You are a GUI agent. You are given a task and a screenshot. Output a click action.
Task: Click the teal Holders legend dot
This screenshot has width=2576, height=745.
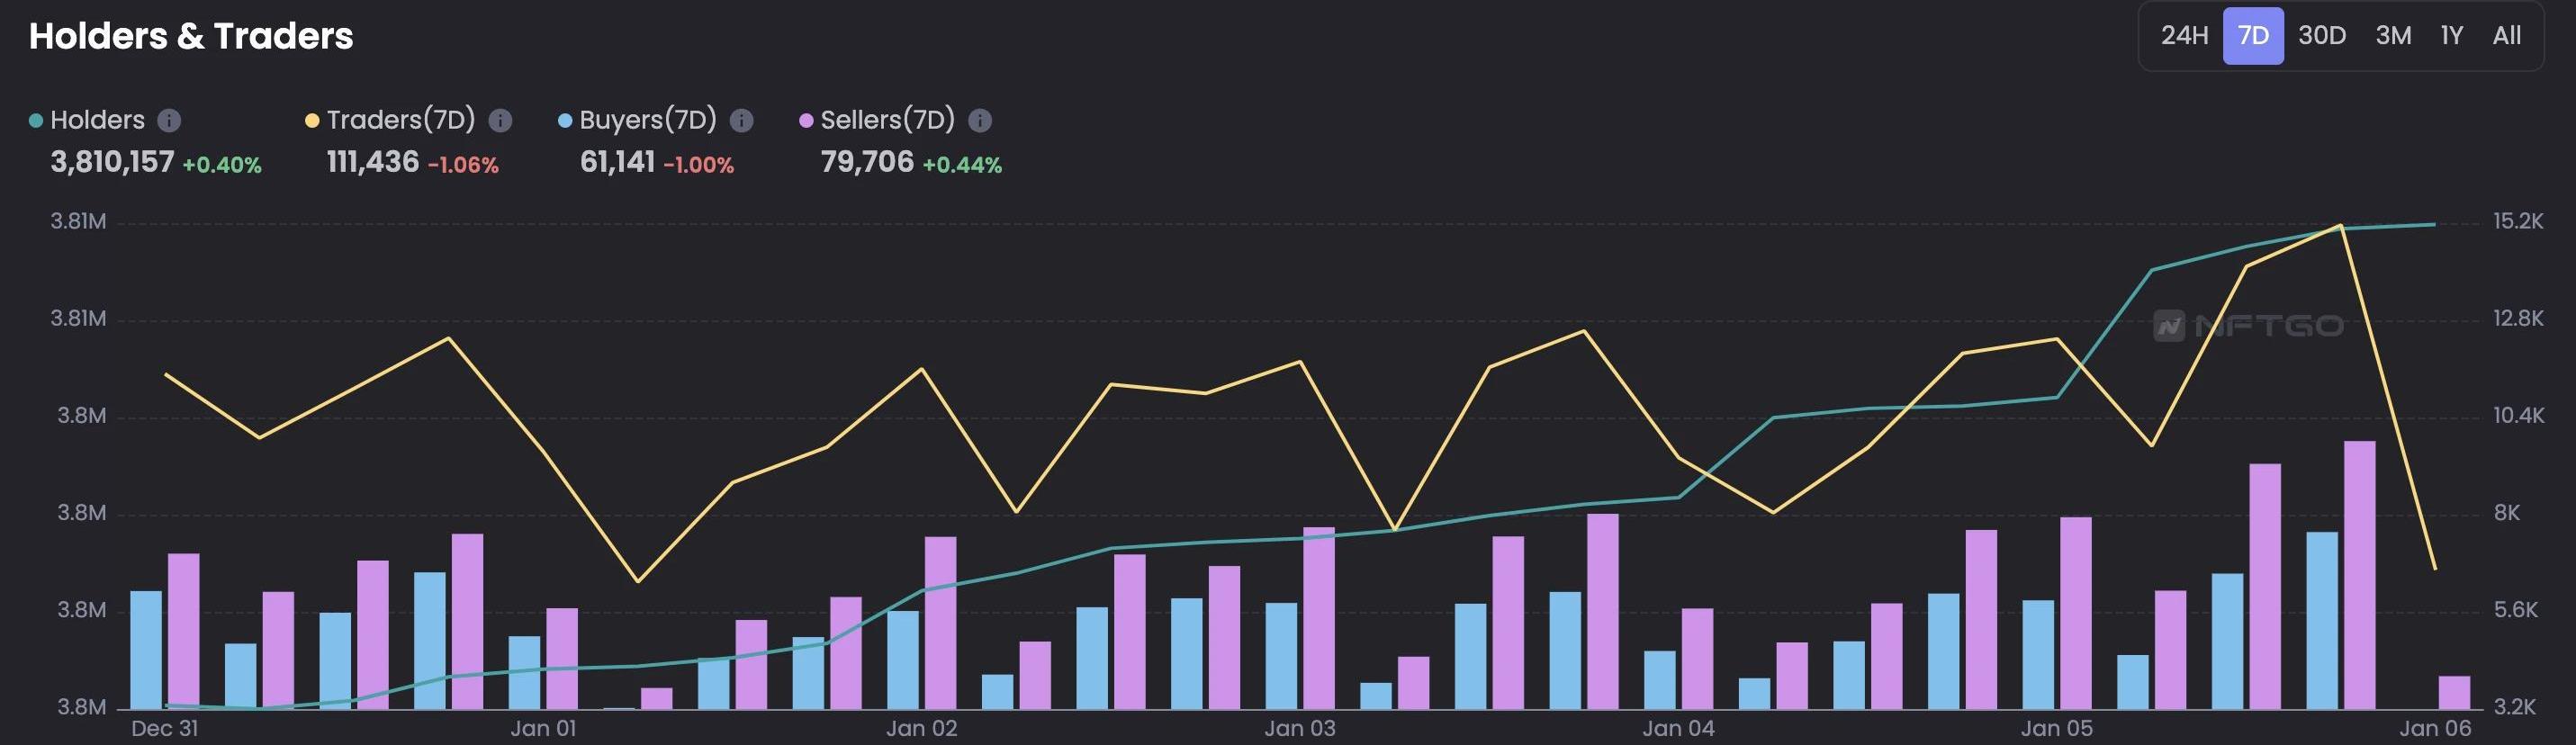[36, 121]
